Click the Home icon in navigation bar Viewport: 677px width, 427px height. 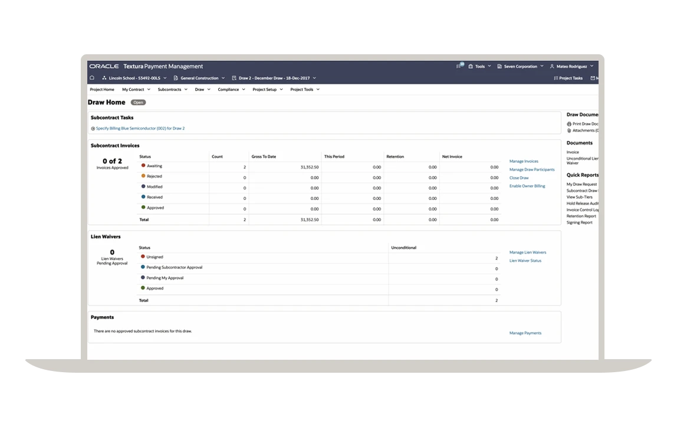(x=92, y=78)
